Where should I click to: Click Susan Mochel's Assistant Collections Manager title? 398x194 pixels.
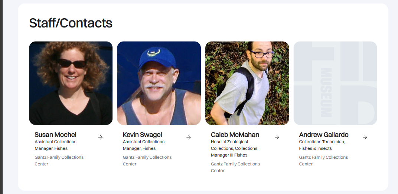55,145
